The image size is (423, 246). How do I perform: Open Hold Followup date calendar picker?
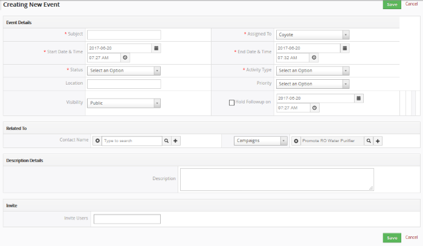(x=359, y=99)
